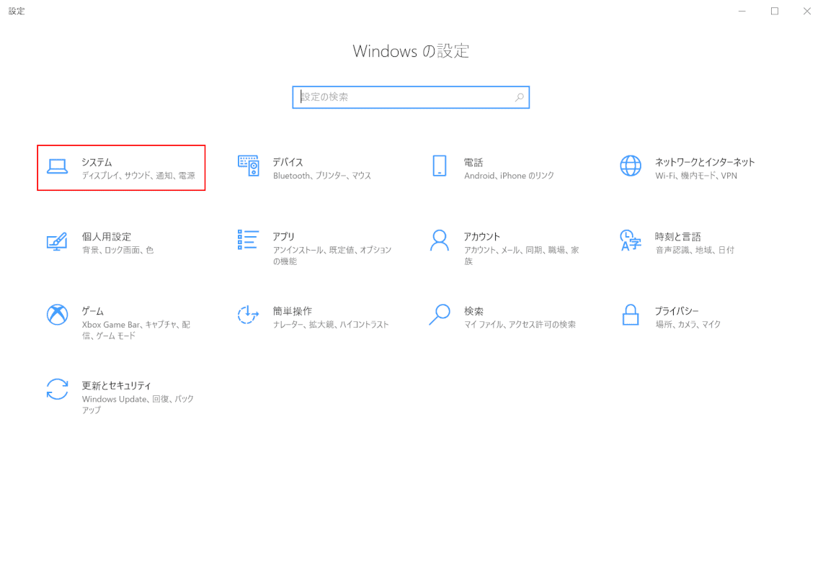The height and width of the screenshot is (576, 823).
Task: Focus the 設定の検索 search field
Action: point(411,97)
